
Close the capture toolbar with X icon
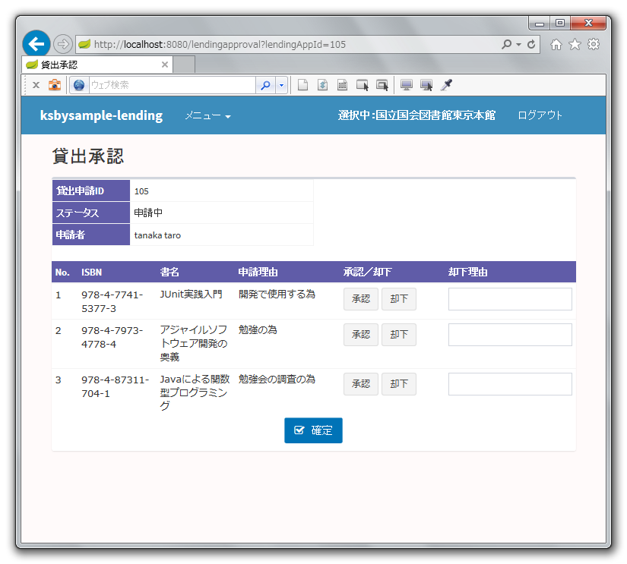point(36,85)
